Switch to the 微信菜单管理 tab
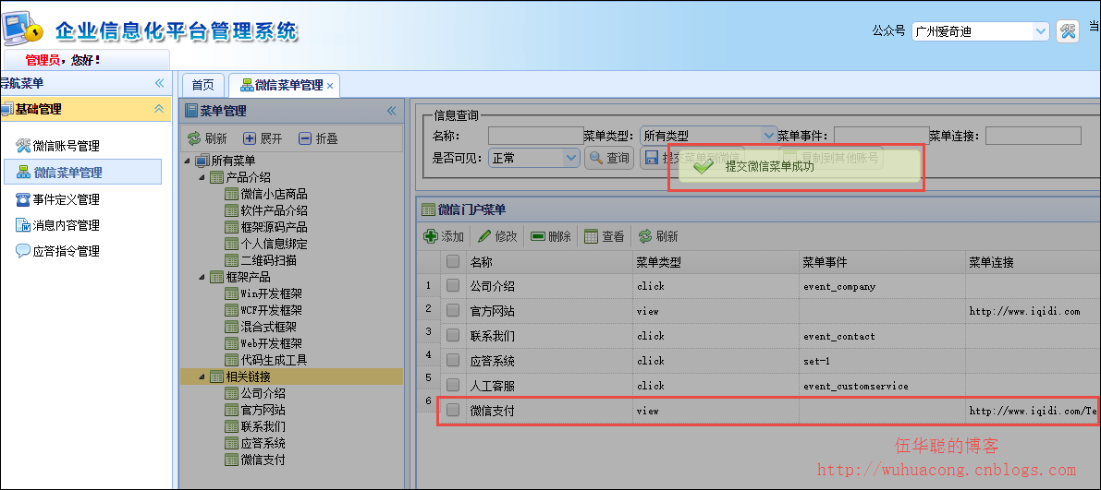The image size is (1101, 490). (282, 85)
